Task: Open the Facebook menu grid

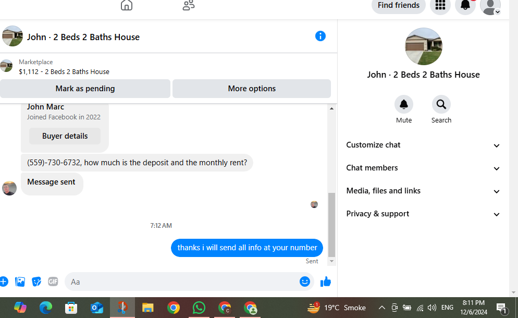Action: [x=440, y=5]
